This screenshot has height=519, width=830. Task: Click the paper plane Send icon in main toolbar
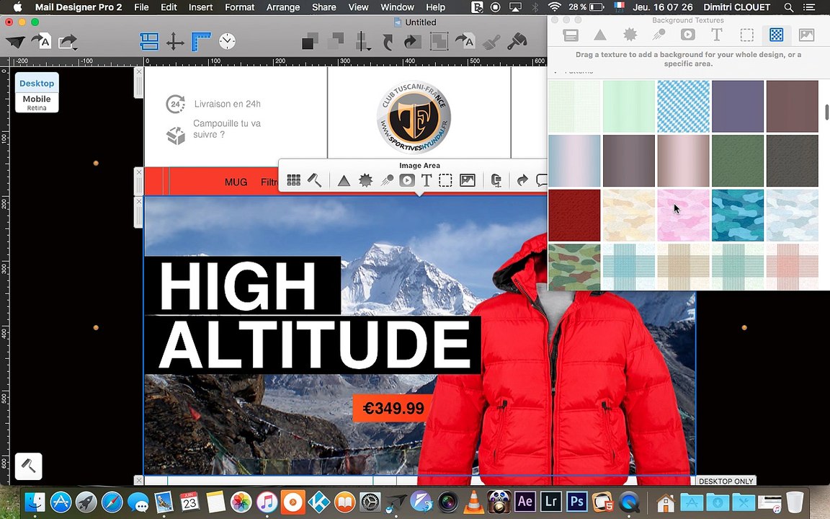[16, 41]
